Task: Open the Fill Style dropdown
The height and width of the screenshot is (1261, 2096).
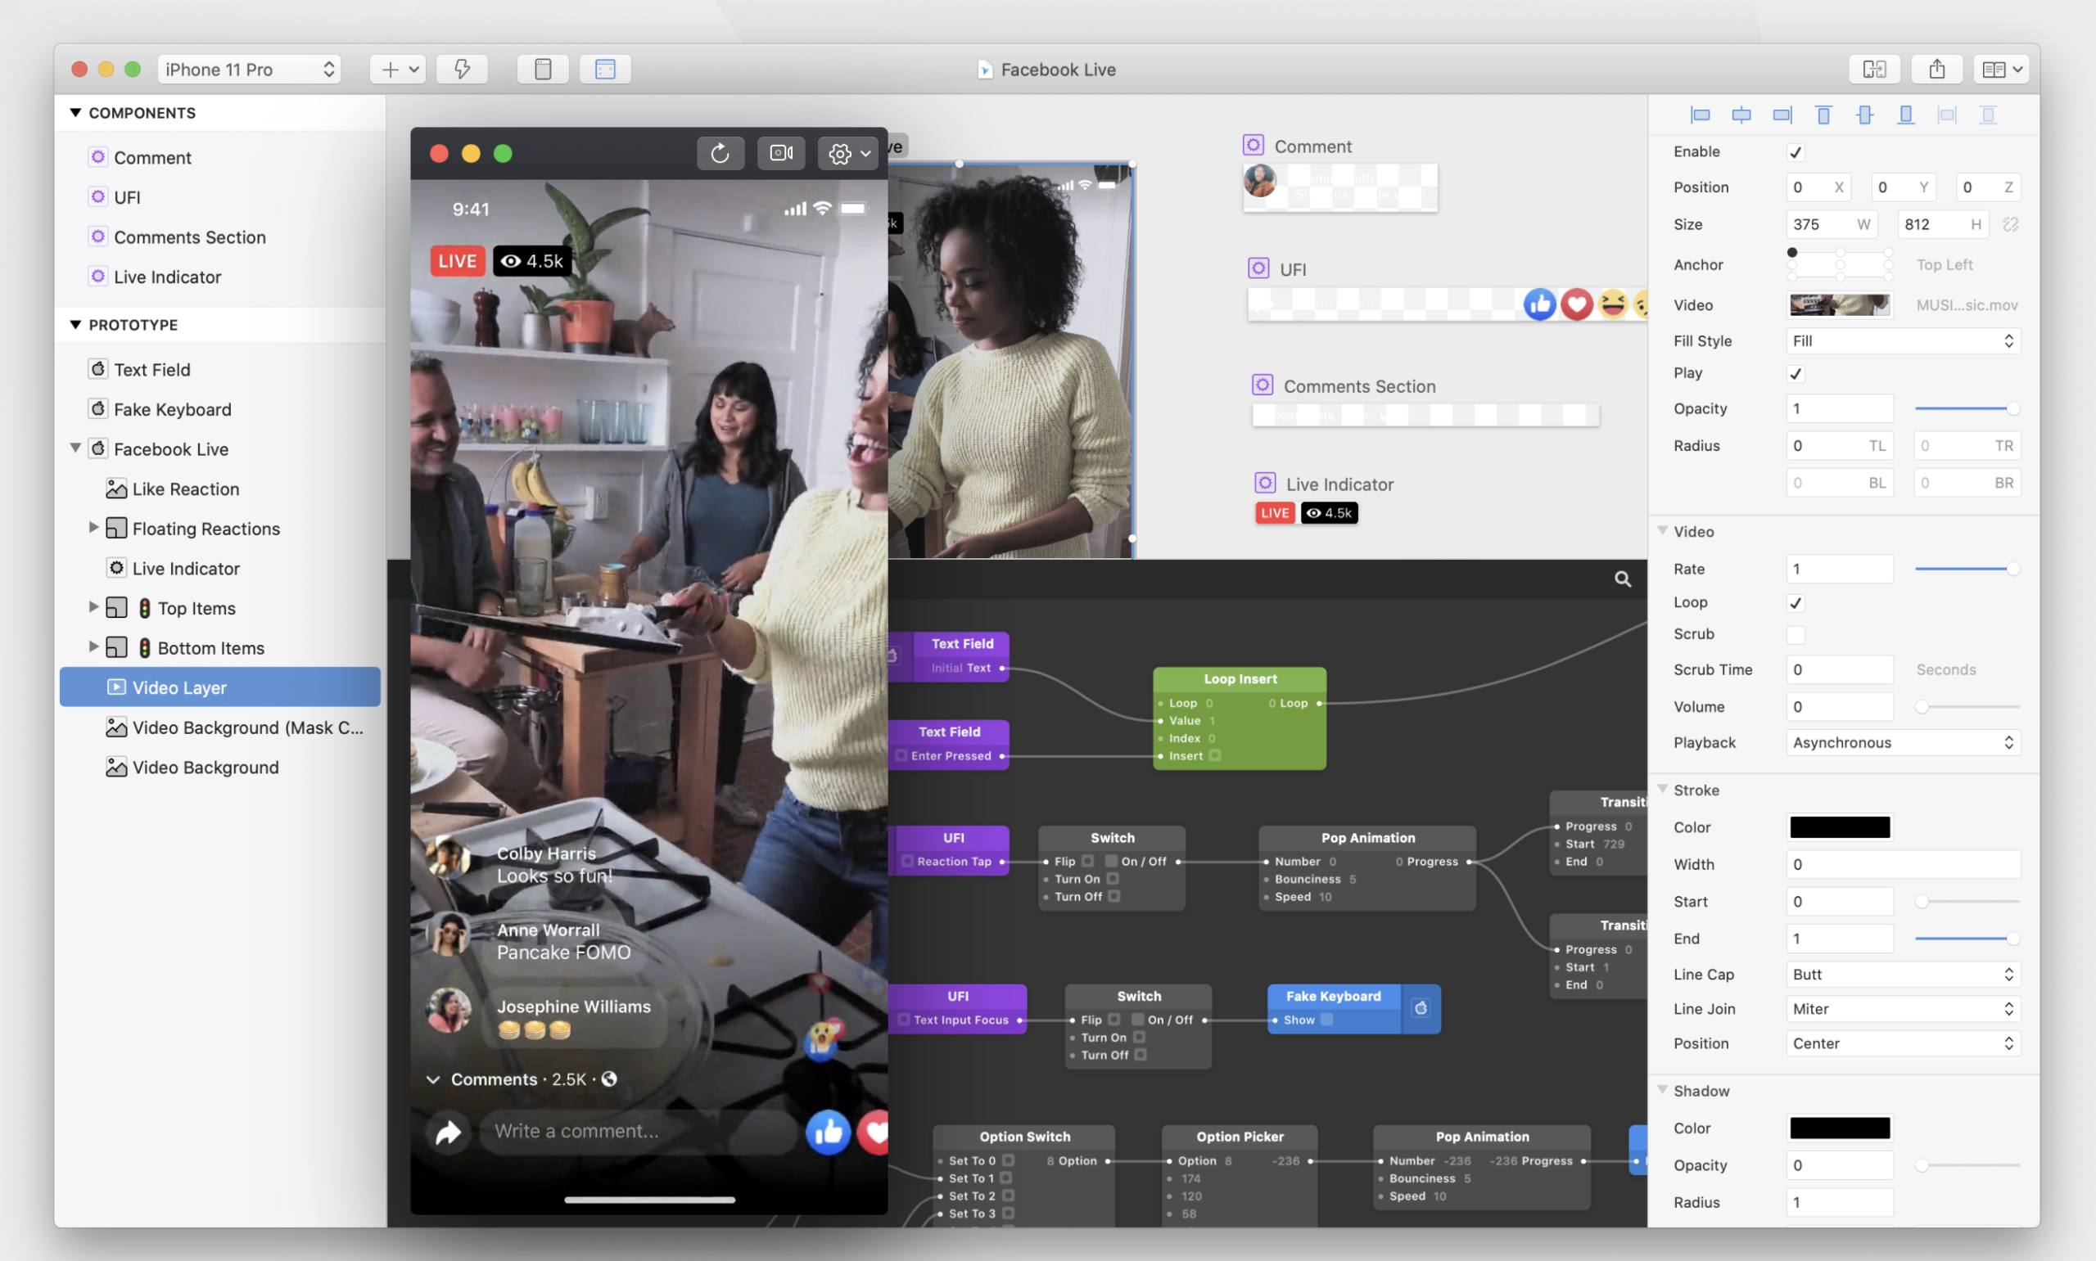Action: click(1903, 340)
